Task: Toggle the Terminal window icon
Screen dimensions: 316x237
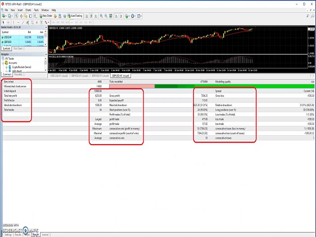Action: [x=31, y=16]
